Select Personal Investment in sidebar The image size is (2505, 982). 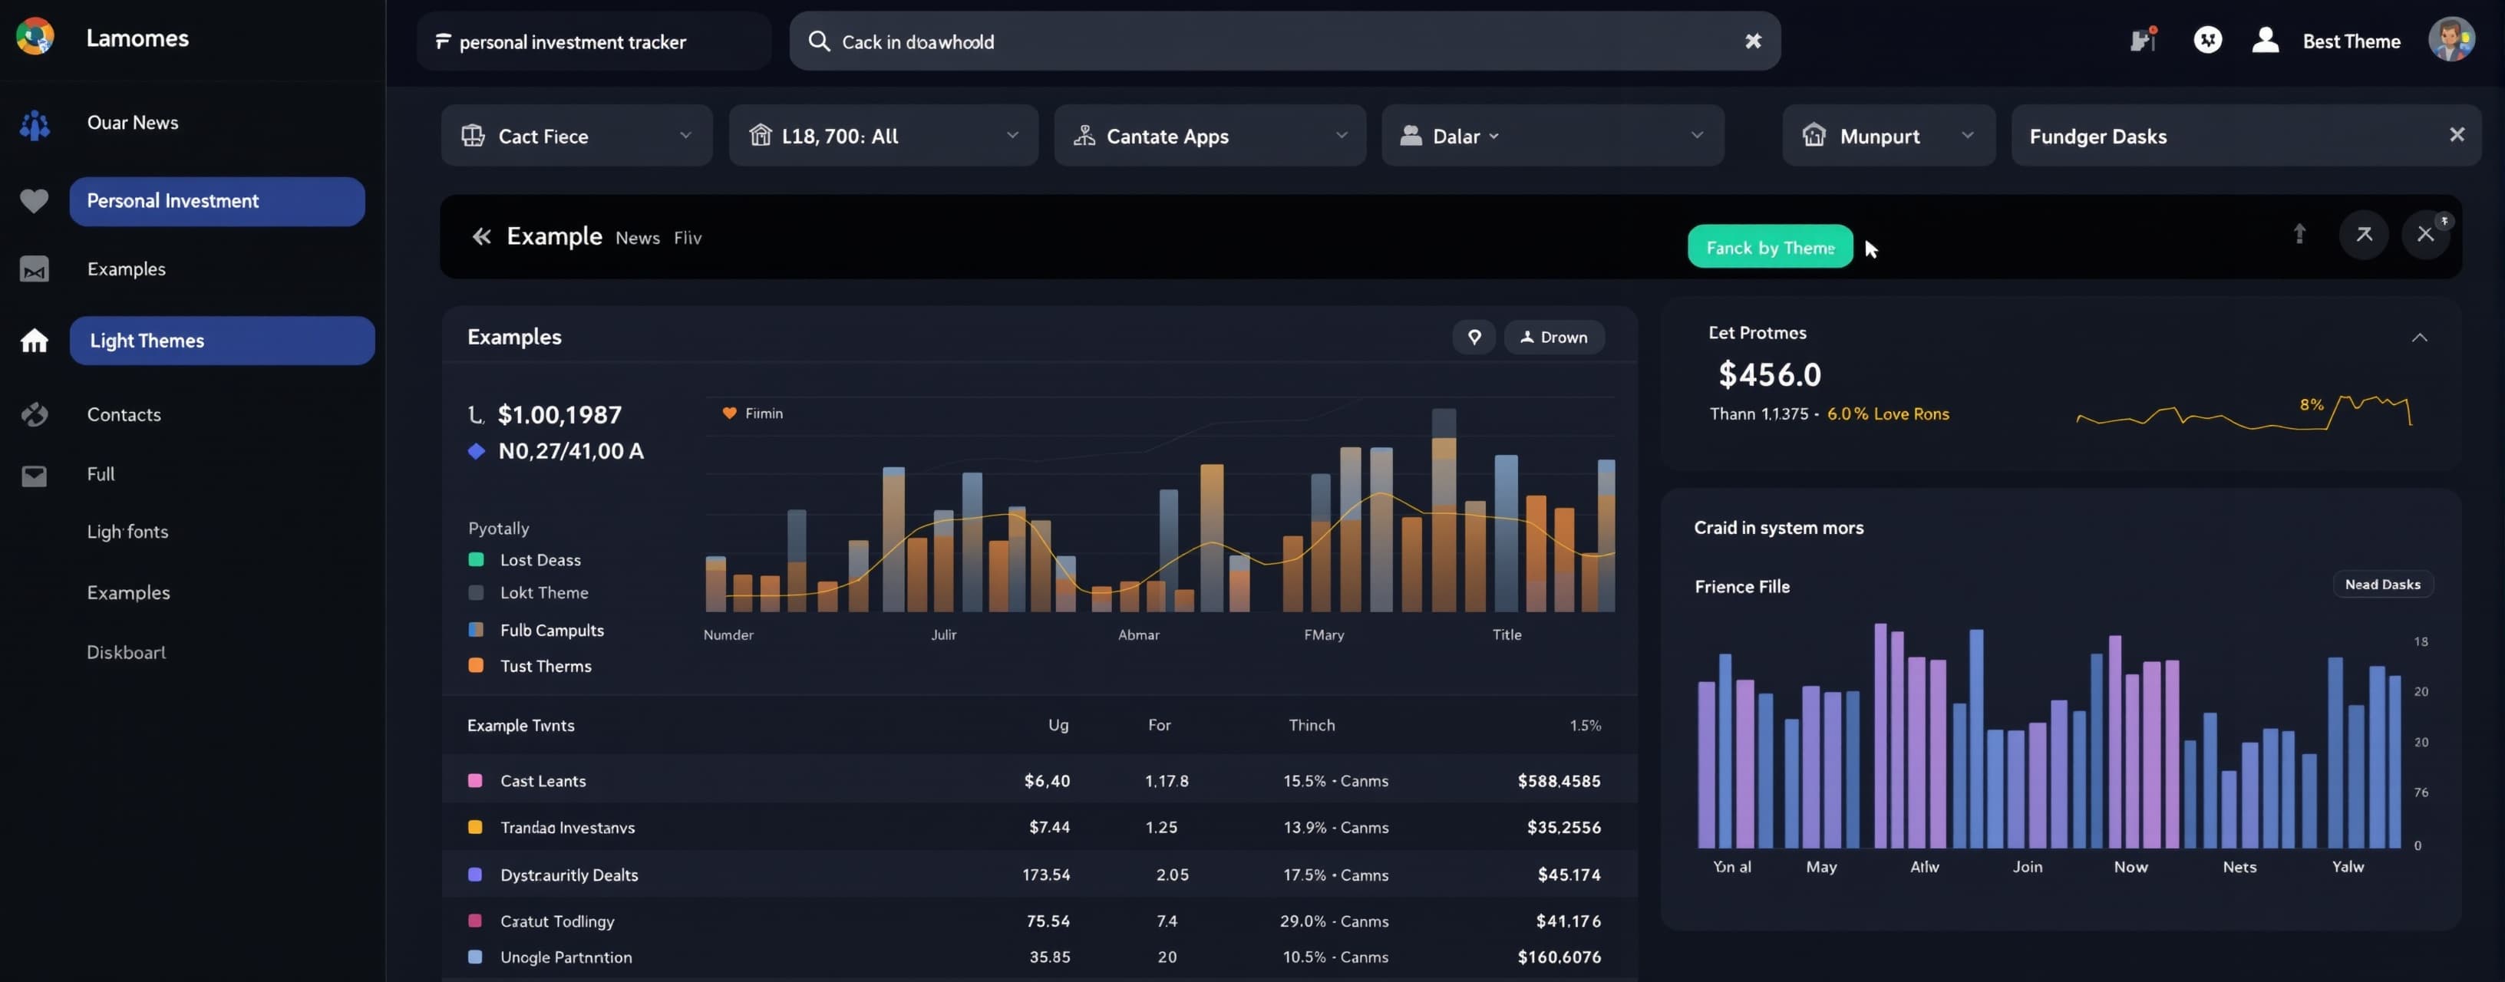point(217,201)
